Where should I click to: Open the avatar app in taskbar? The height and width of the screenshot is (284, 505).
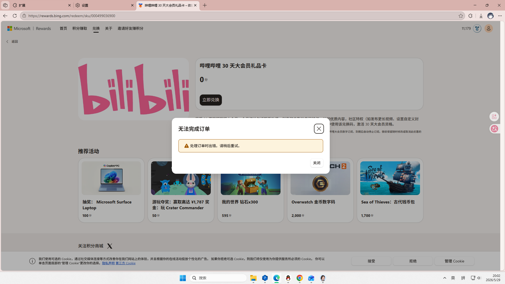click(x=323, y=278)
